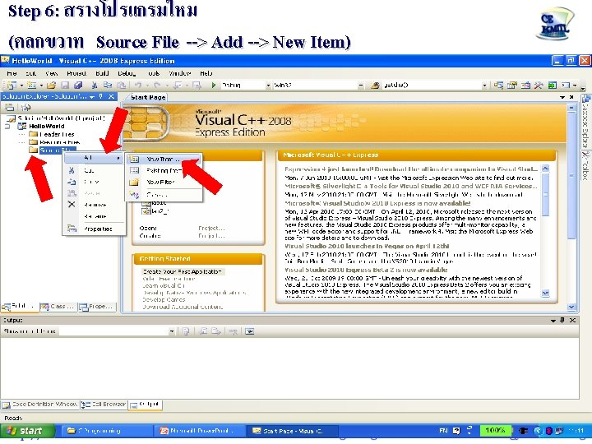Image resolution: width=592 pixels, height=444 pixels.
Task: Click the Add New Item toolbar icon
Action: pyautogui.click(x=32, y=86)
